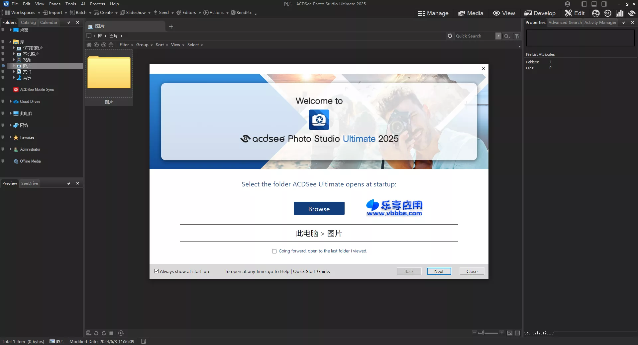Enable 'Going forward, open to the last folder I viewed'
Screen dimensions: 638x345
click(274, 251)
